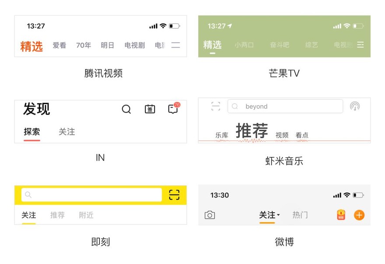Tap the orange plus icon in 微博 bar
This screenshot has height=264, width=385.
(x=359, y=215)
